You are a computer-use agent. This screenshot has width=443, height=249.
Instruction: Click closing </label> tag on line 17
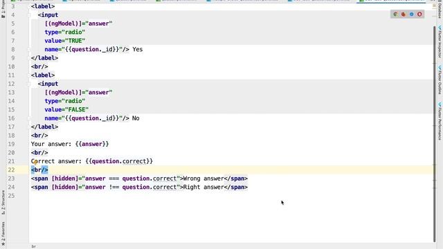coord(44,127)
